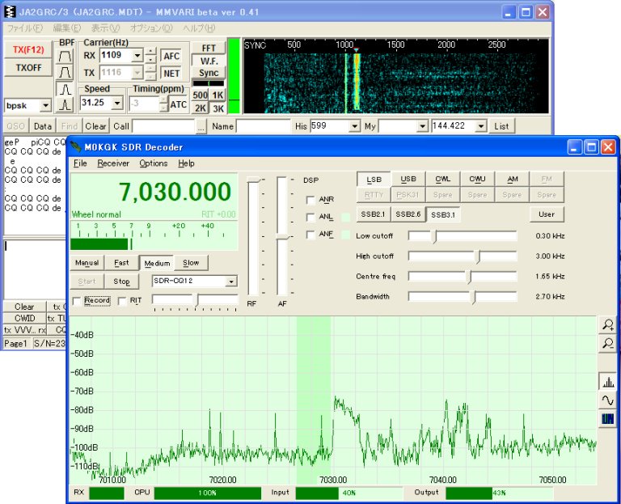Enable the Record checkbox
Viewport: 621px width, 504px height.
click(x=77, y=301)
